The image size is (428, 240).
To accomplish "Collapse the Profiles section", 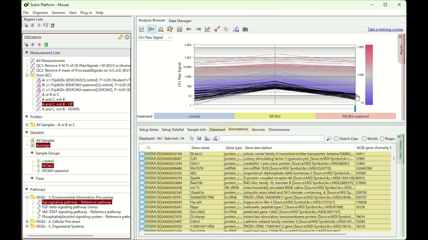I will (x=26, y=117).
